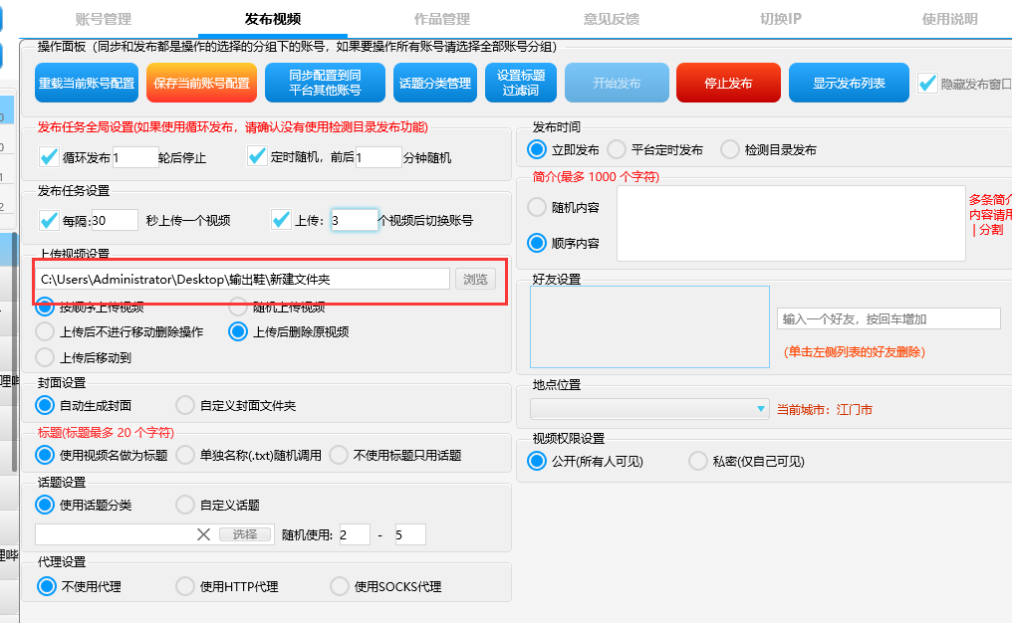Viewport: 1012px width, 623px height.
Task: Clear the selected topic using the X icon
Action: 203,533
